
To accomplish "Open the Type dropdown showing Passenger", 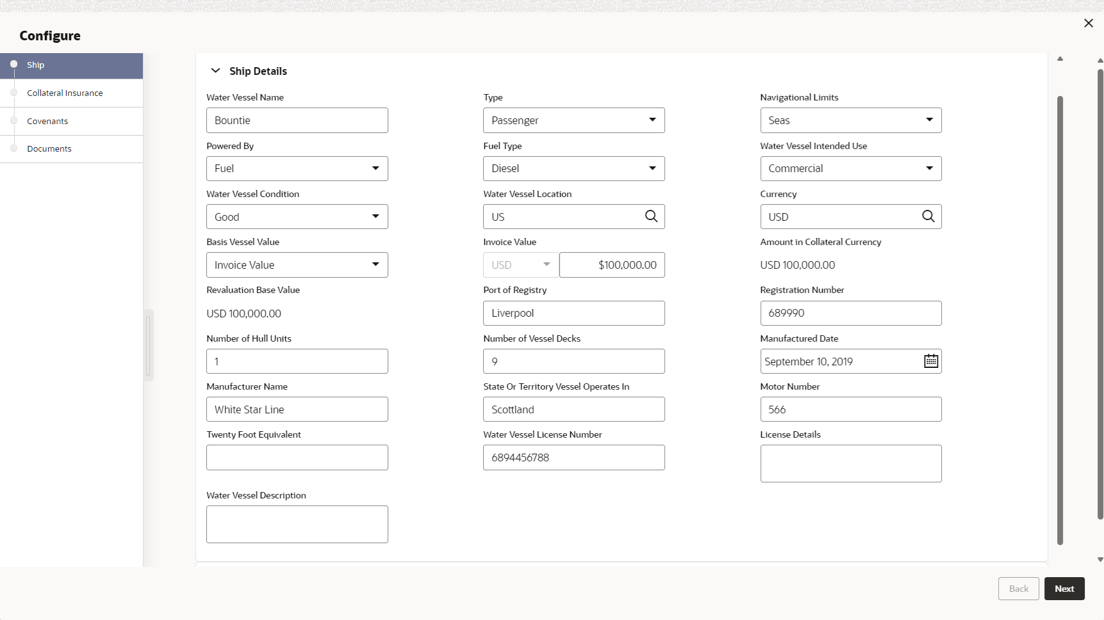I will click(573, 120).
